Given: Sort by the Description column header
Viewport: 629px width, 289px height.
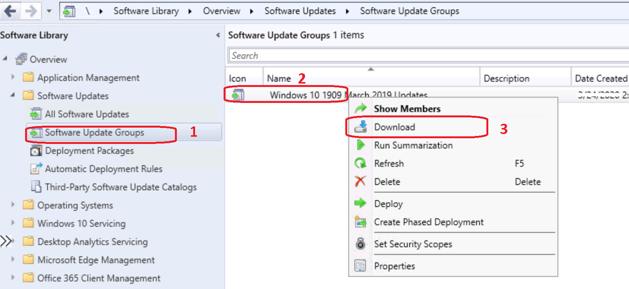Looking at the screenshot, I should coord(506,79).
